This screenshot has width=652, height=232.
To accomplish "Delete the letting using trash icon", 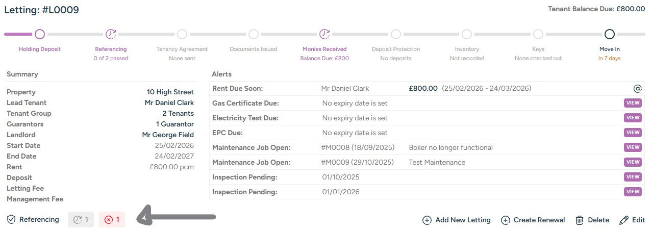I will click(x=580, y=220).
